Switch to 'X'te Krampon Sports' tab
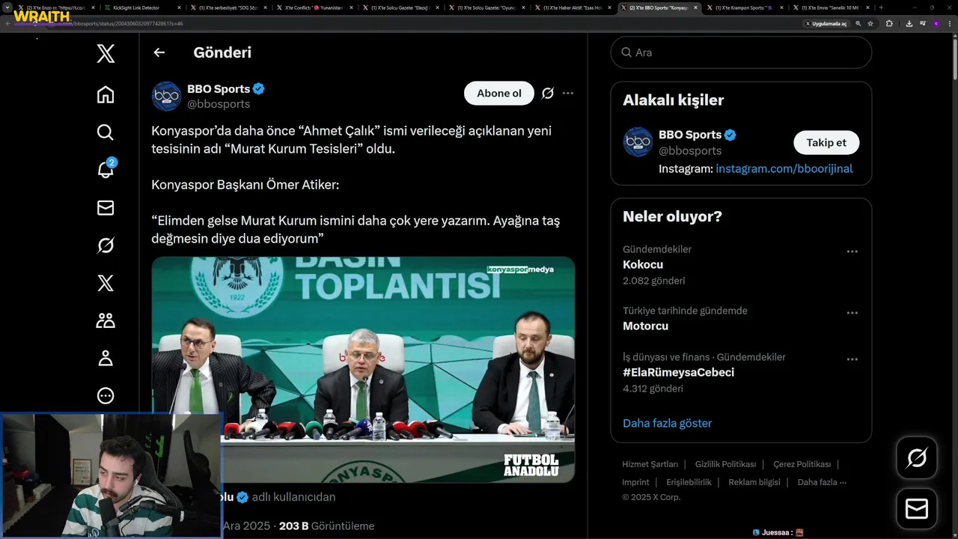 pos(745,7)
